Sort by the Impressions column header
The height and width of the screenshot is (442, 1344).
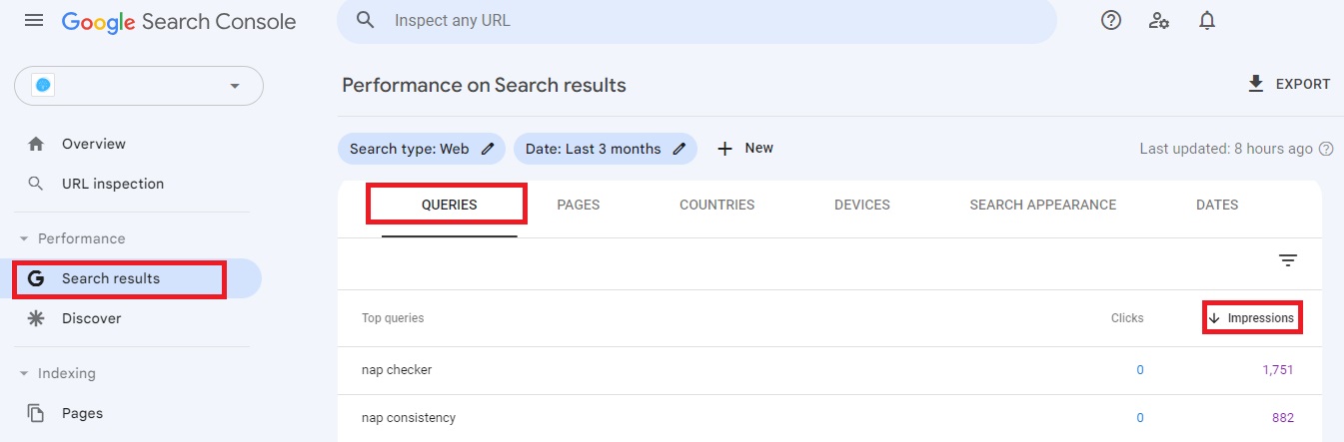1252,318
